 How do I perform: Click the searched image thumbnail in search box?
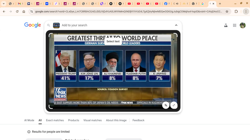(56, 25)
